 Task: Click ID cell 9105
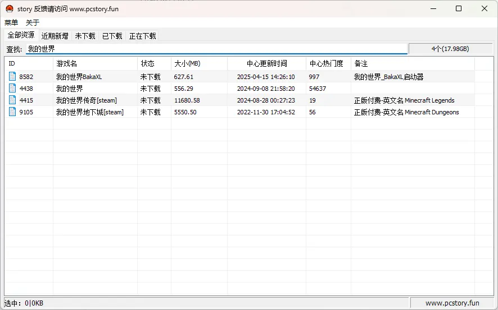click(x=26, y=112)
